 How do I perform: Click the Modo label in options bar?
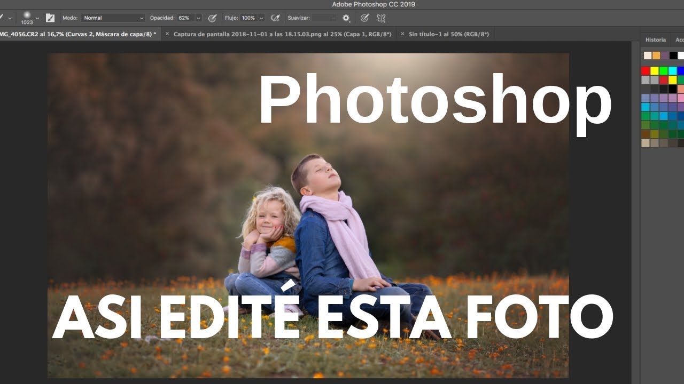tap(70, 18)
